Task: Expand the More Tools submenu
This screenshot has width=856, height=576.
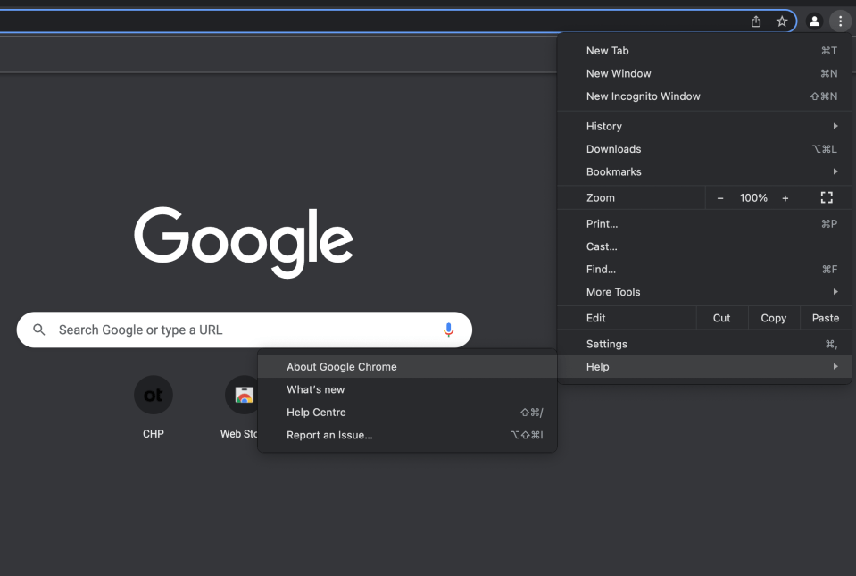Action: click(x=704, y=292)
